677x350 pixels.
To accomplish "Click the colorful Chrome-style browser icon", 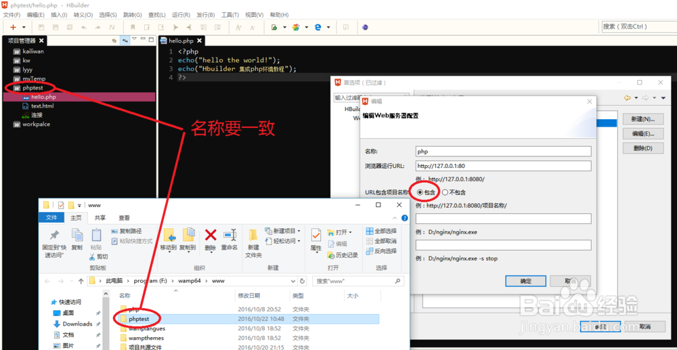I will [296, 27].
